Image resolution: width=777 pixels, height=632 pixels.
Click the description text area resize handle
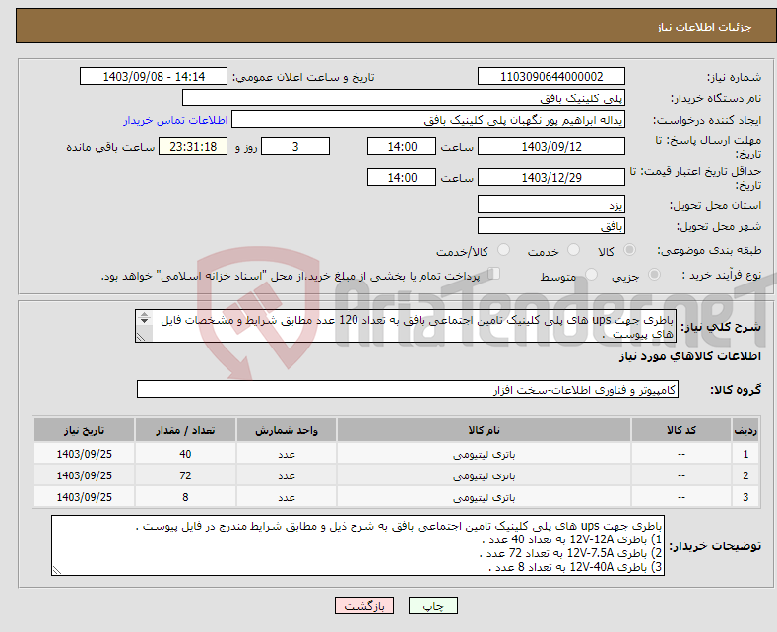click(141, 337)
